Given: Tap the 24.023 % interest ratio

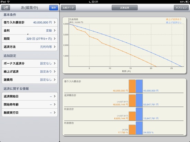Looking at the screenshot, I should (148, 133).
